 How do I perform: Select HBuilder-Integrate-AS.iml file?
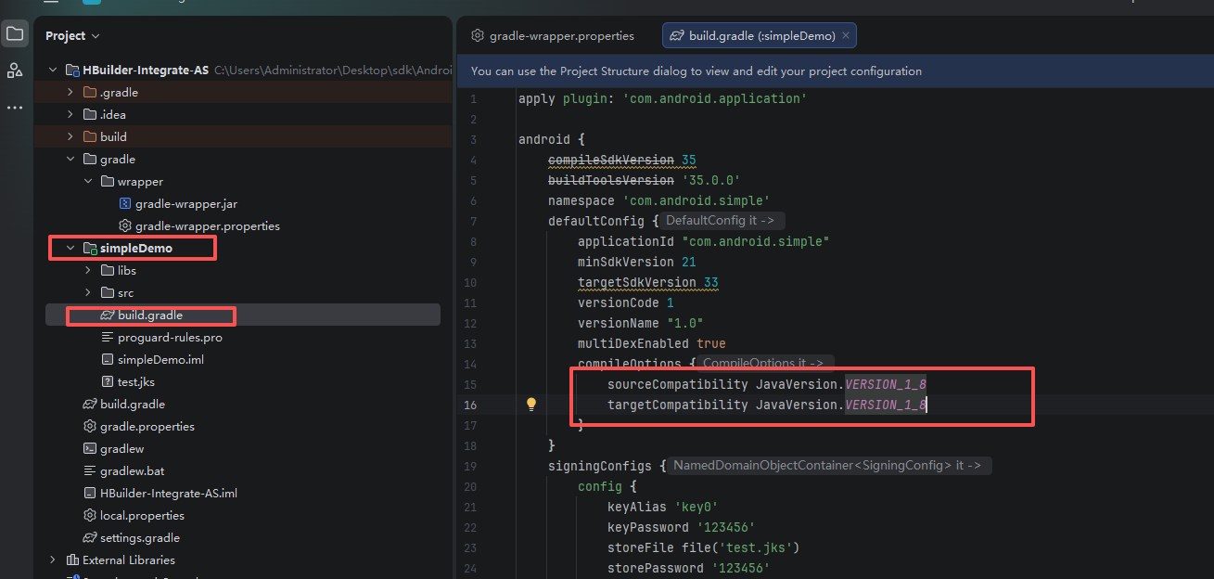click(169, 493)
